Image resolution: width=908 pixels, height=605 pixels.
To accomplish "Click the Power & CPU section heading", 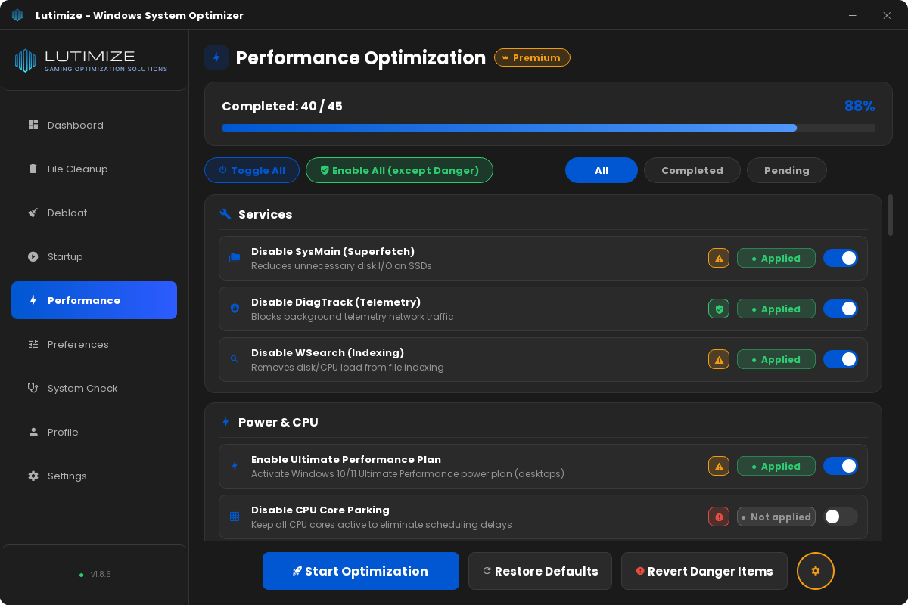I will 278,422.
